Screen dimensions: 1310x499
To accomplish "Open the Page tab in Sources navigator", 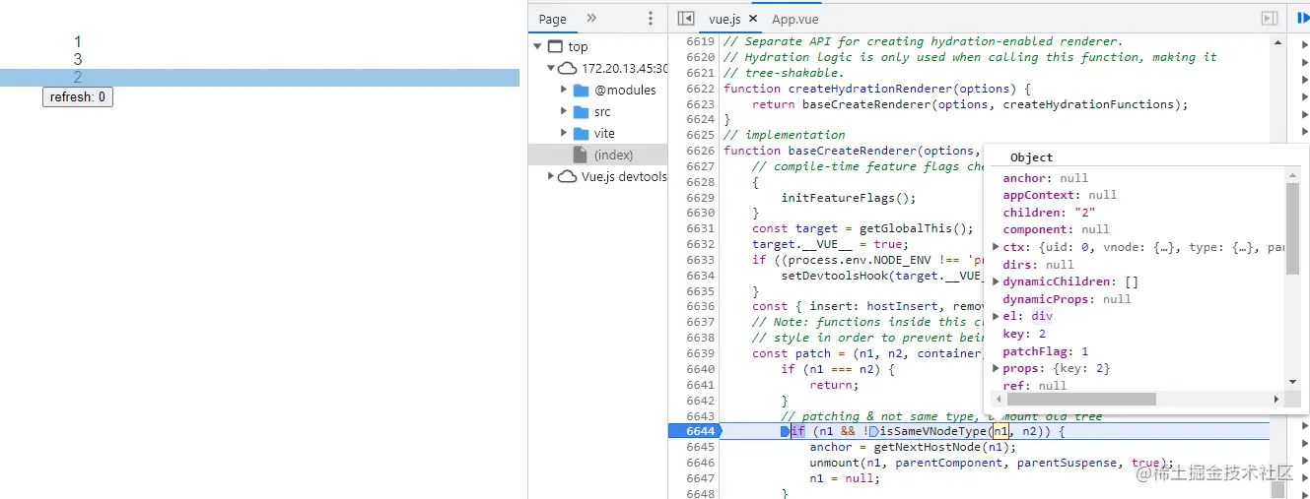I will pos(553,19).
